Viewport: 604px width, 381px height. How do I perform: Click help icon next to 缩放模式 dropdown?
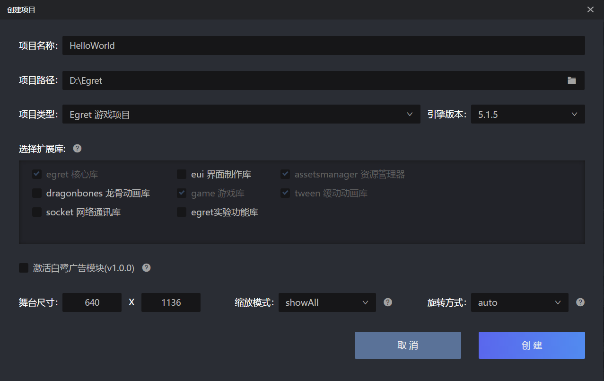click(388, 302)
